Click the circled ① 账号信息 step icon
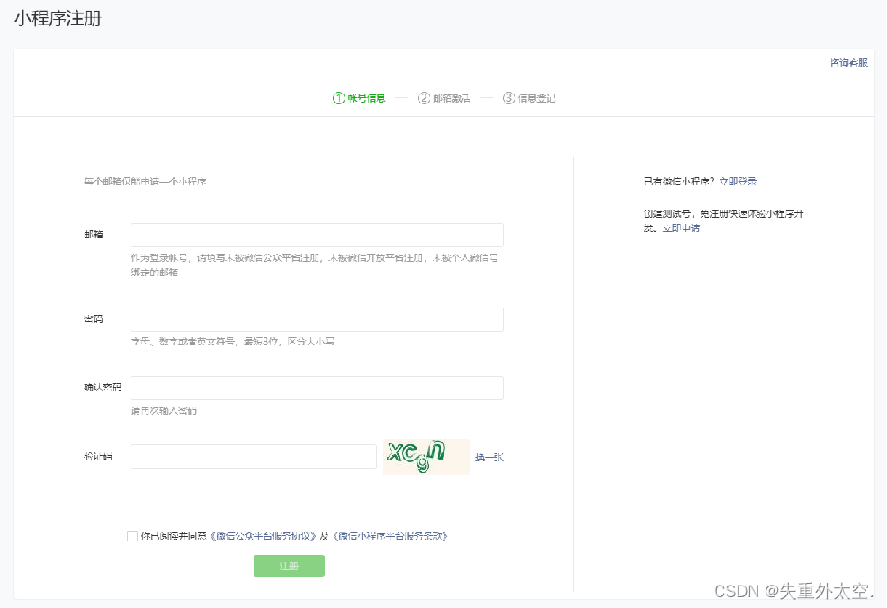 click(x=339, y=99)
